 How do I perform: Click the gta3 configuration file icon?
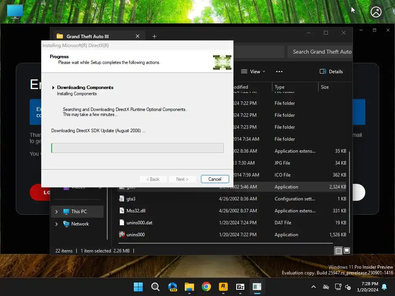(x=122, y=199)
